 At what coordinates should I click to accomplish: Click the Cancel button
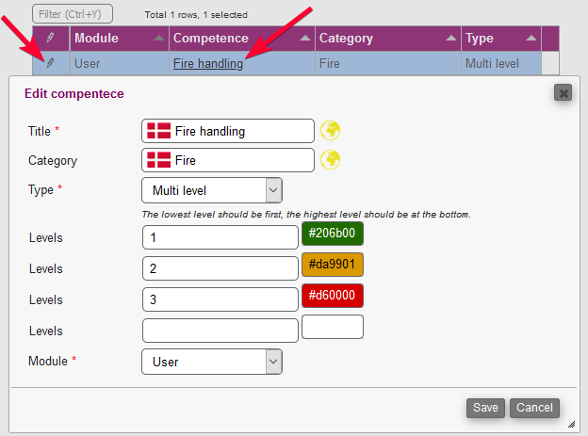[534, 408]
